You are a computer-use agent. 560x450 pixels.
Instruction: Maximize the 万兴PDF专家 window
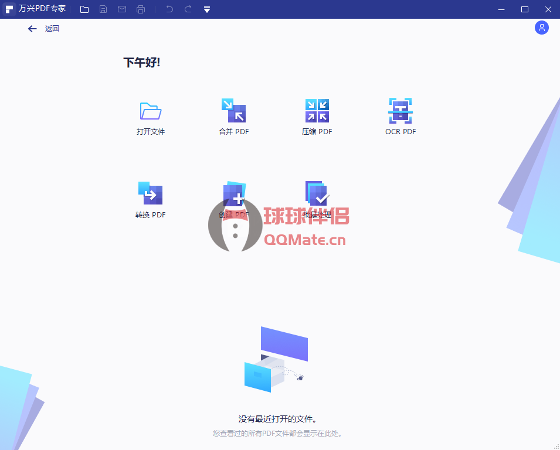tap(525, 9)
